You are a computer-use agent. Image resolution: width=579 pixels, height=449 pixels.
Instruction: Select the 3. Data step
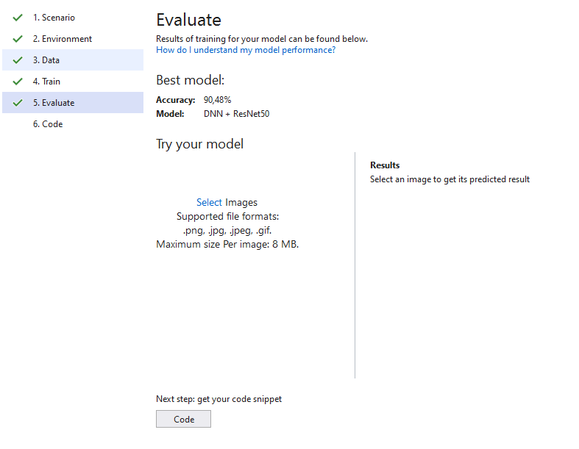tap(73, 60)
